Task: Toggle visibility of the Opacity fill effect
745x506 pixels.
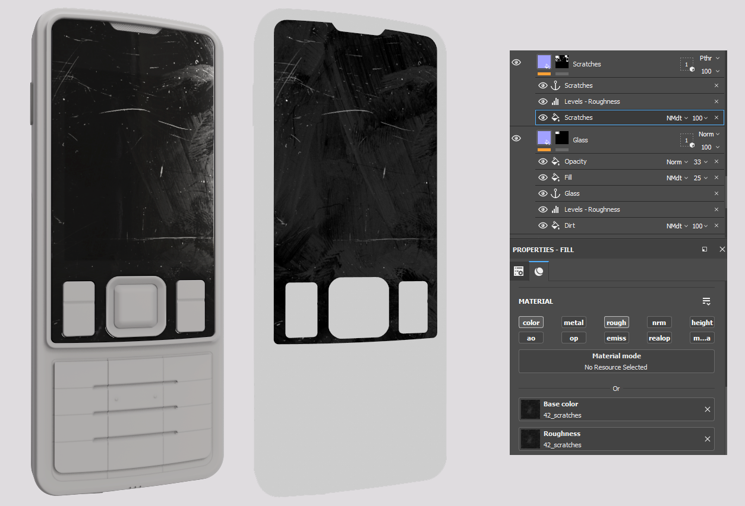Action: pos(542,161)
